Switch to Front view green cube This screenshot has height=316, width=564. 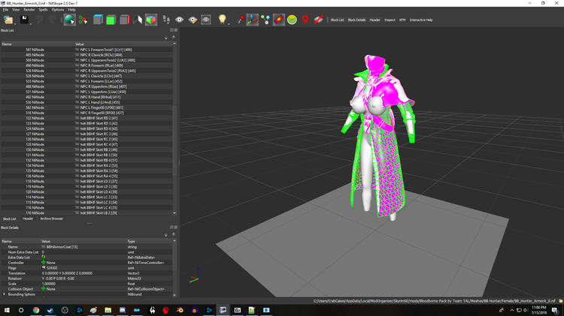click(111, 20)
